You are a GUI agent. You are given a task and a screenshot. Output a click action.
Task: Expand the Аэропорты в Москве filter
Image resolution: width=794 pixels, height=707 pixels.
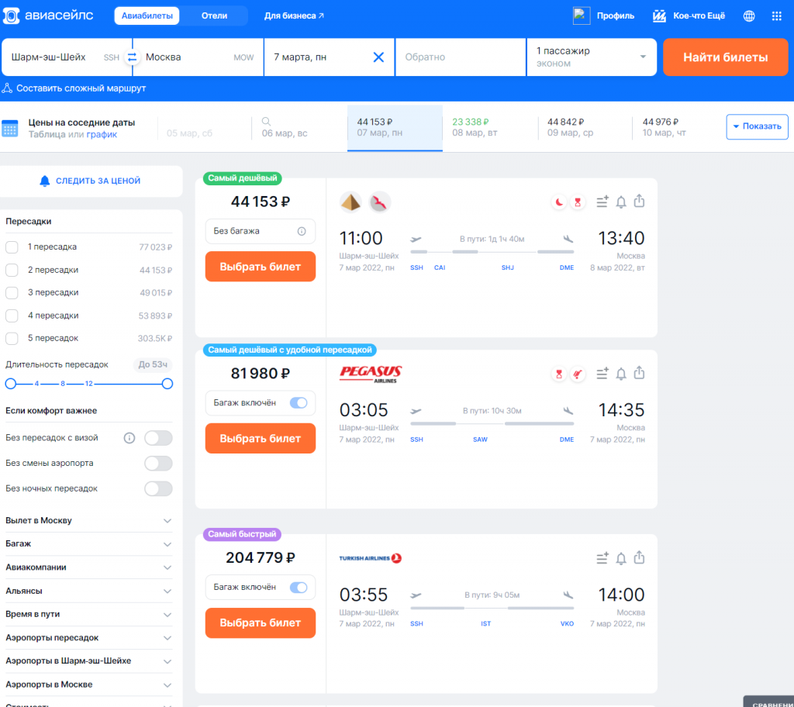point(88,685)
